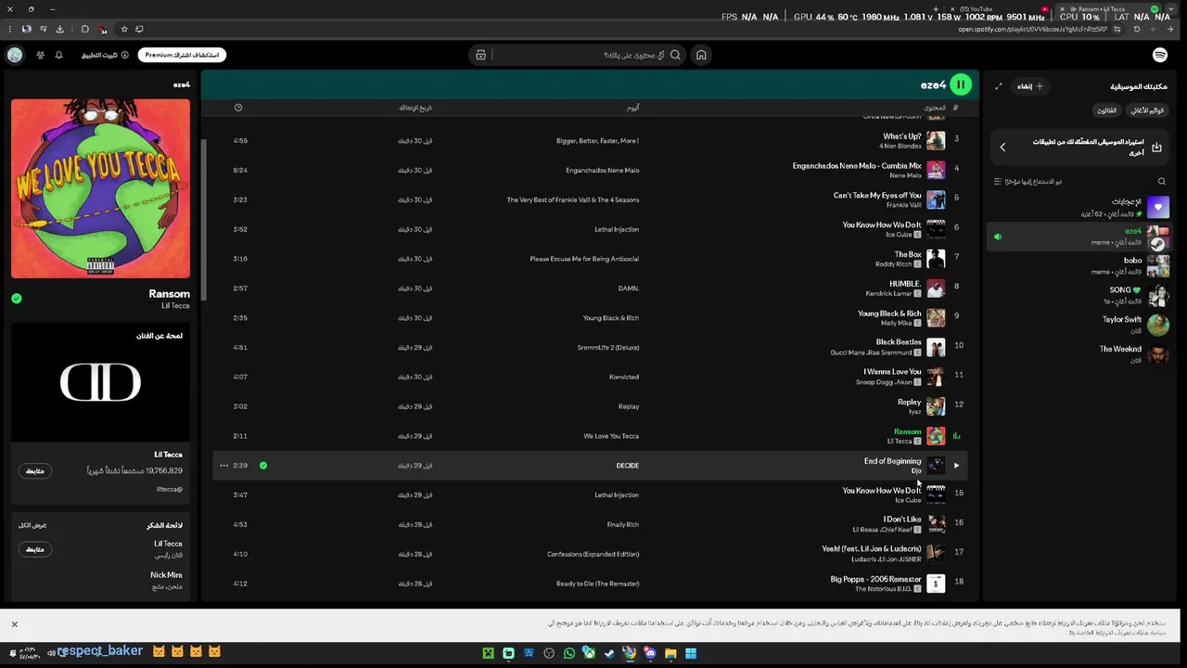Open the bobo playlist in library
The image size is (1187, 668).
click(1079, 266)
